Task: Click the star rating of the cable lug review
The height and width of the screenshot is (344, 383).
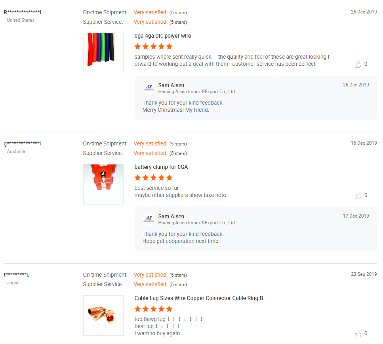Action: 154,309
